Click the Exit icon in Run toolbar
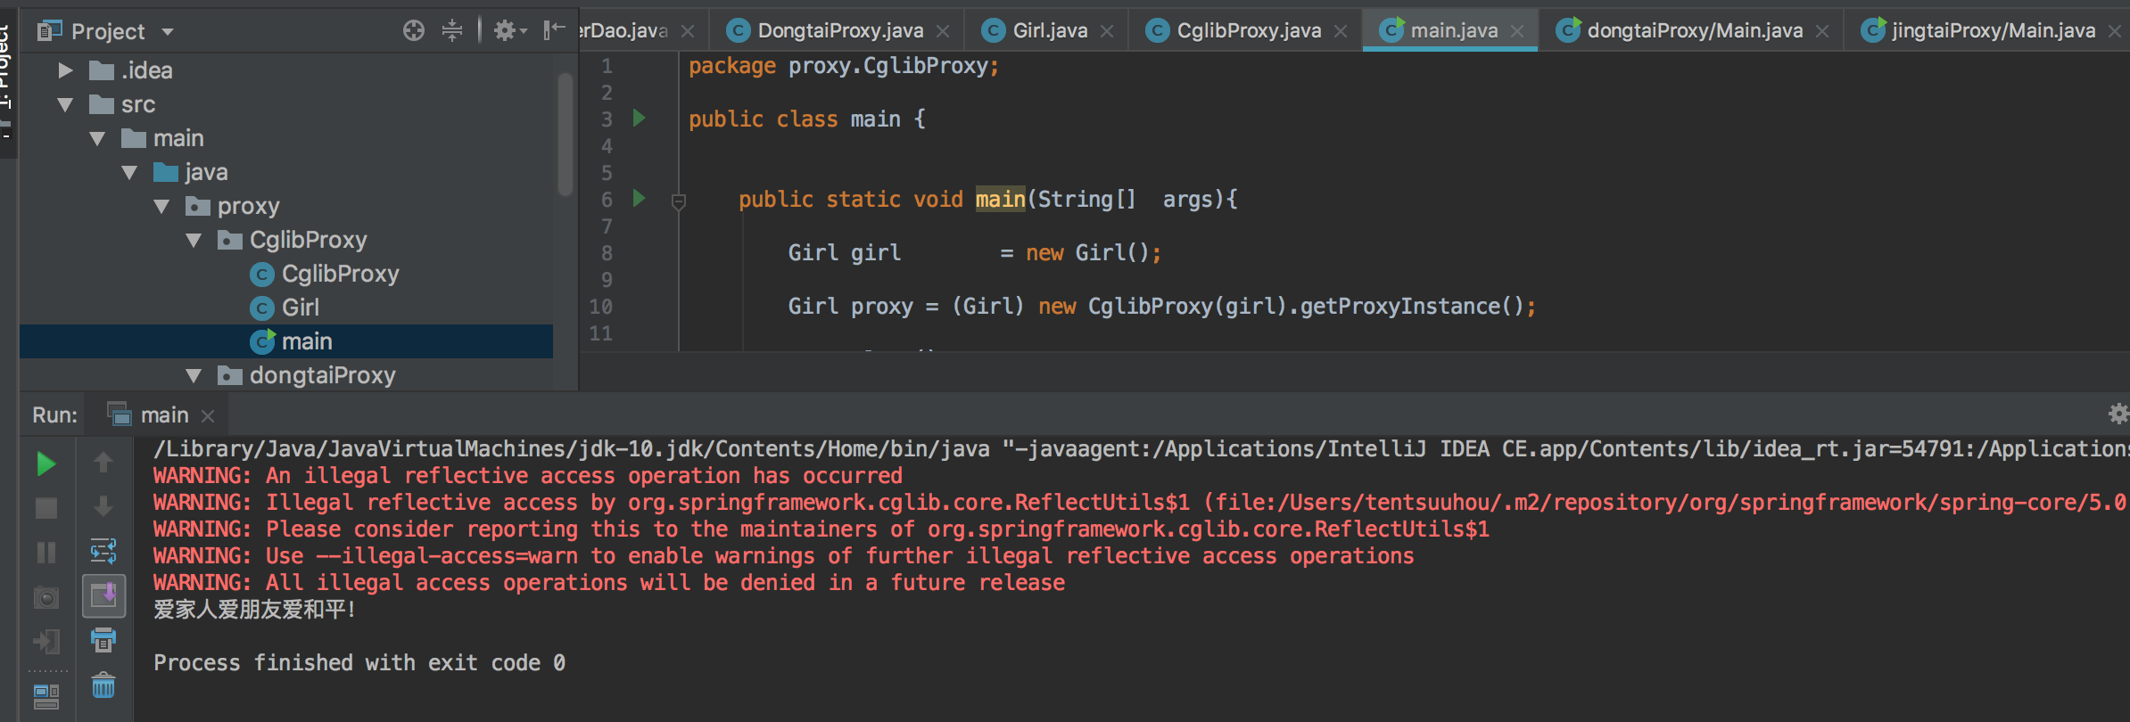The height and width of the screenshot is (722, 2130). coord(45,641)
